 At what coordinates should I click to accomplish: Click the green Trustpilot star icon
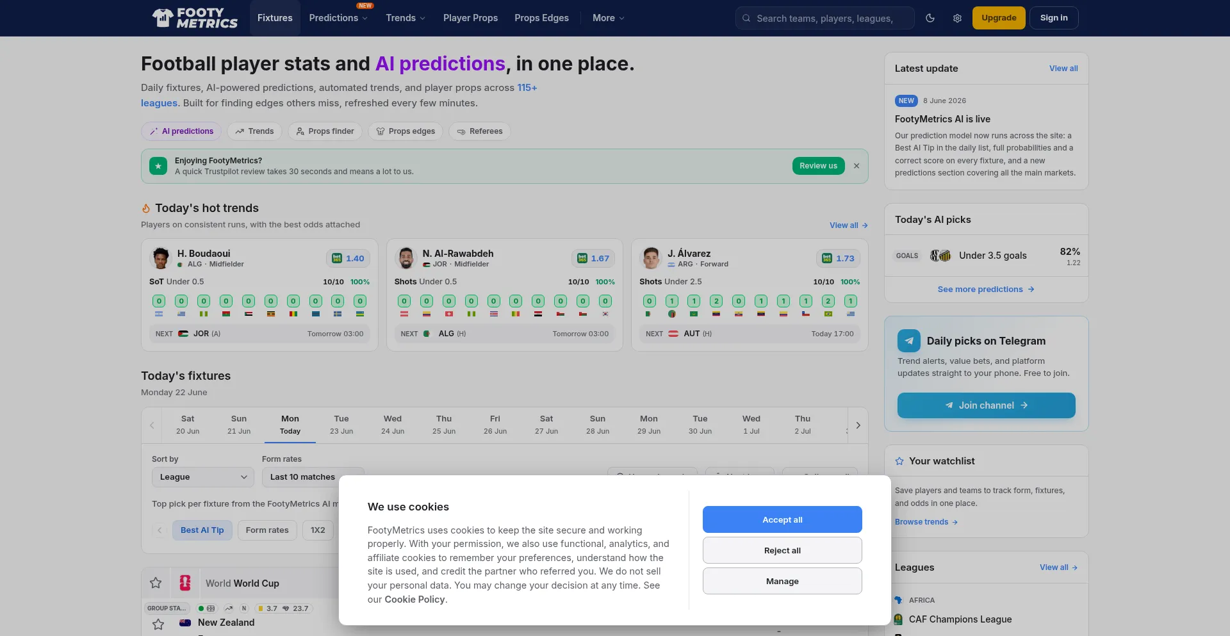pos(158,166)
